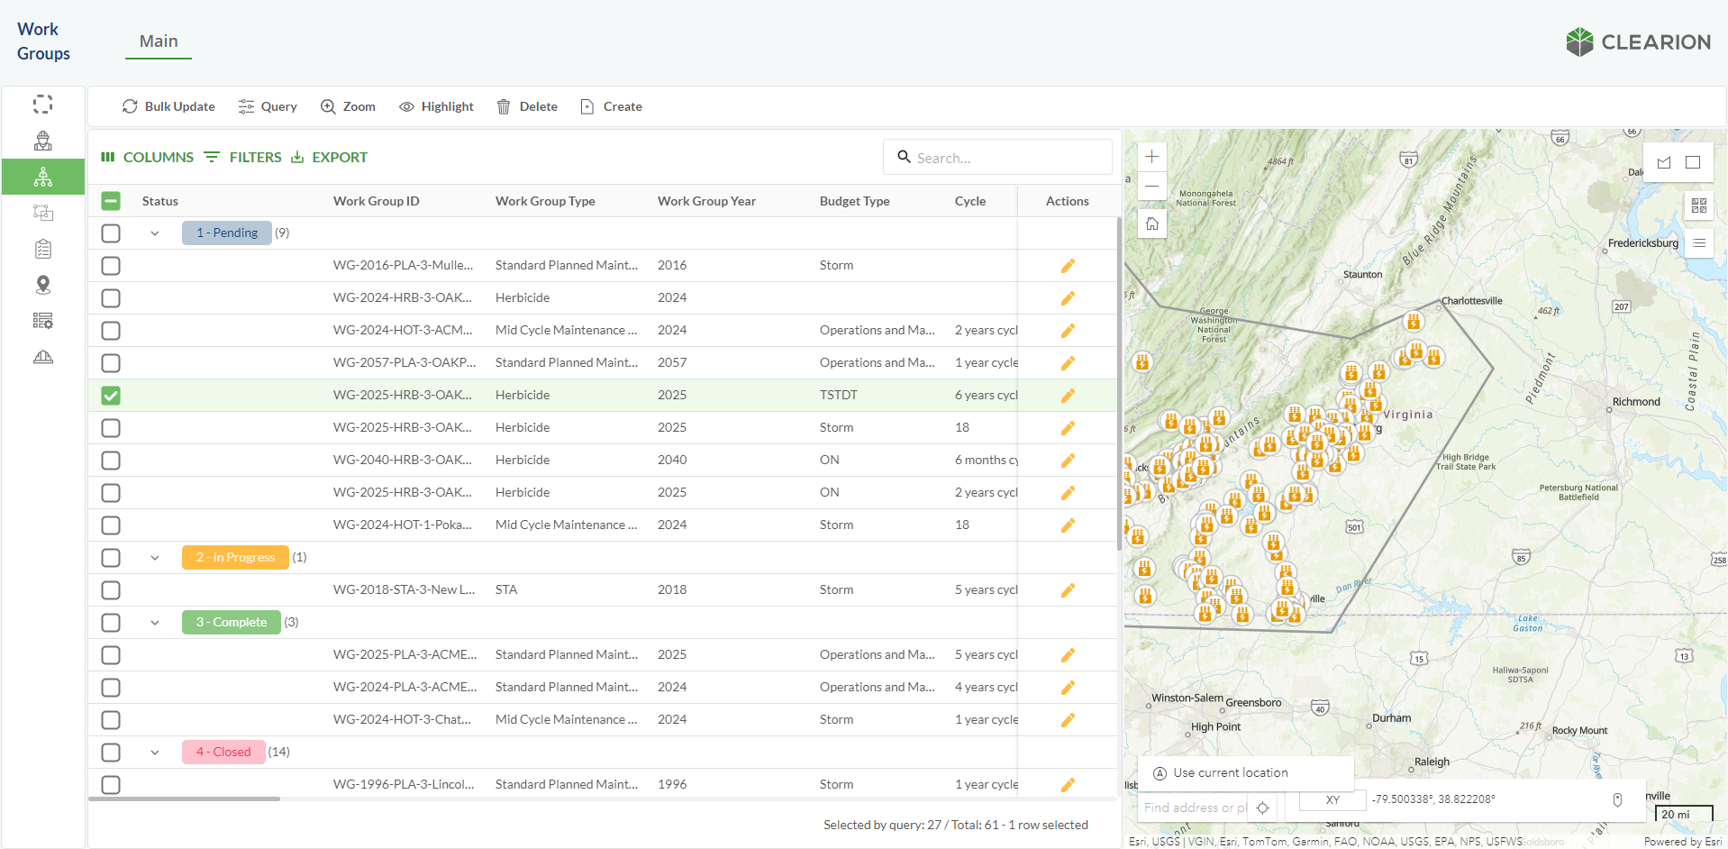1728x849 pixels.
Task: Click the selection marquee sidebar icon
Action: 43,105
